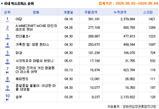Click the down-2 arrow under rank 7

pos(8,72)
